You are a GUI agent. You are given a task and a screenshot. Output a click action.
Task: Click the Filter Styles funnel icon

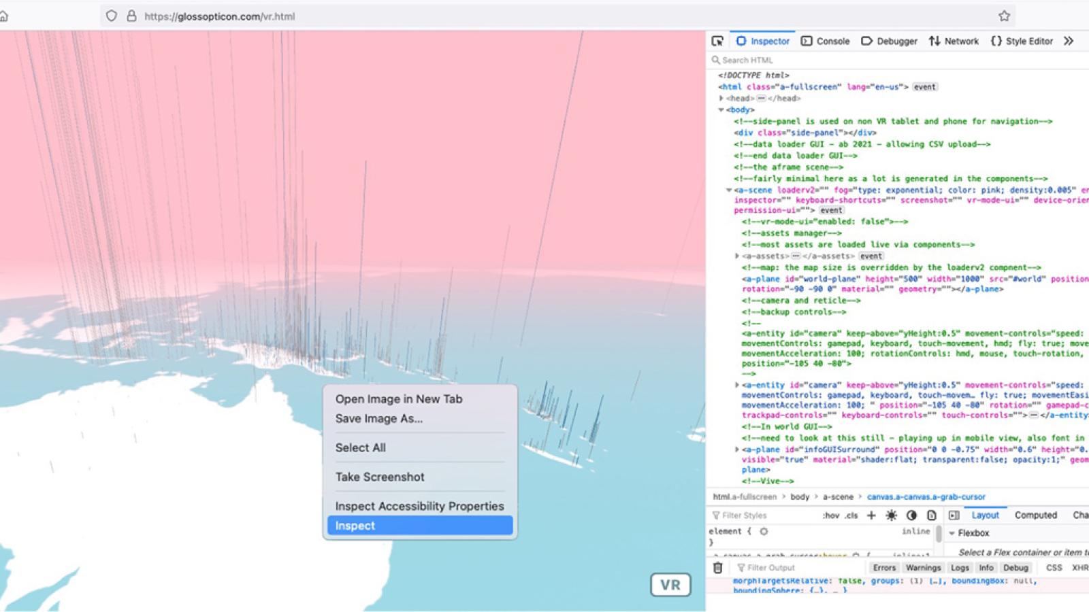click(x=717, y=515)
